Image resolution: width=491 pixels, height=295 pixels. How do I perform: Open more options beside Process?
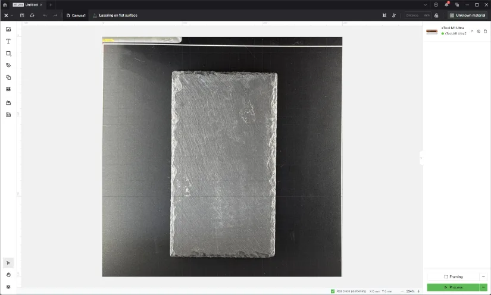coord(483,287)
